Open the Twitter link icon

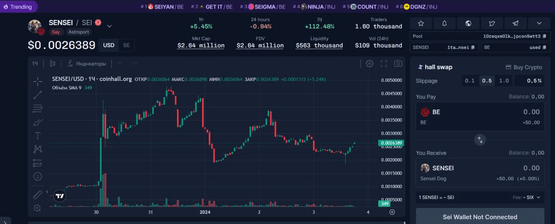[492, 23]
